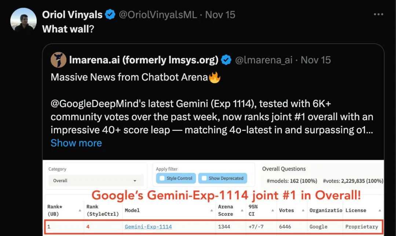Open the Gemini-Exp-1114 model link
Screen dimensions: 396x236
tap(148, 227)
